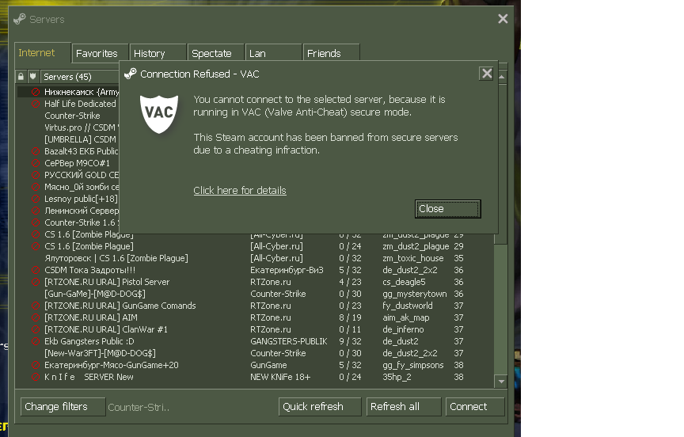The height and width of the screenshot is (437, 684).
Task: Click VAC ban icon beside CSDM Тока Задроты
Action: pos(36,270)
